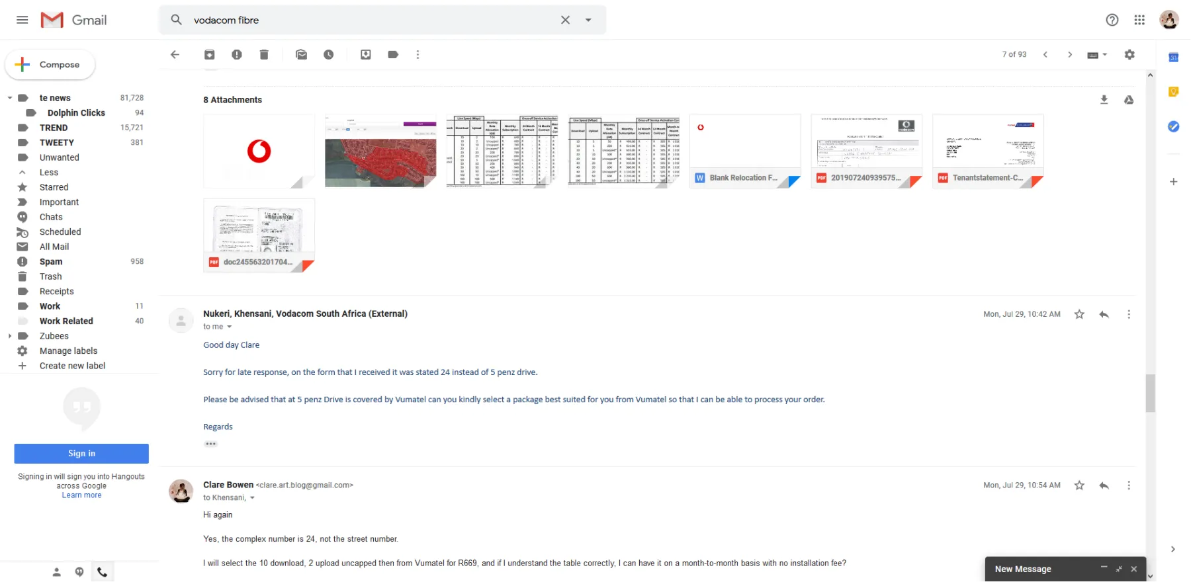
Task: Collapse the label list with Less
Action: pyautogui.click(x=49, y=173)
